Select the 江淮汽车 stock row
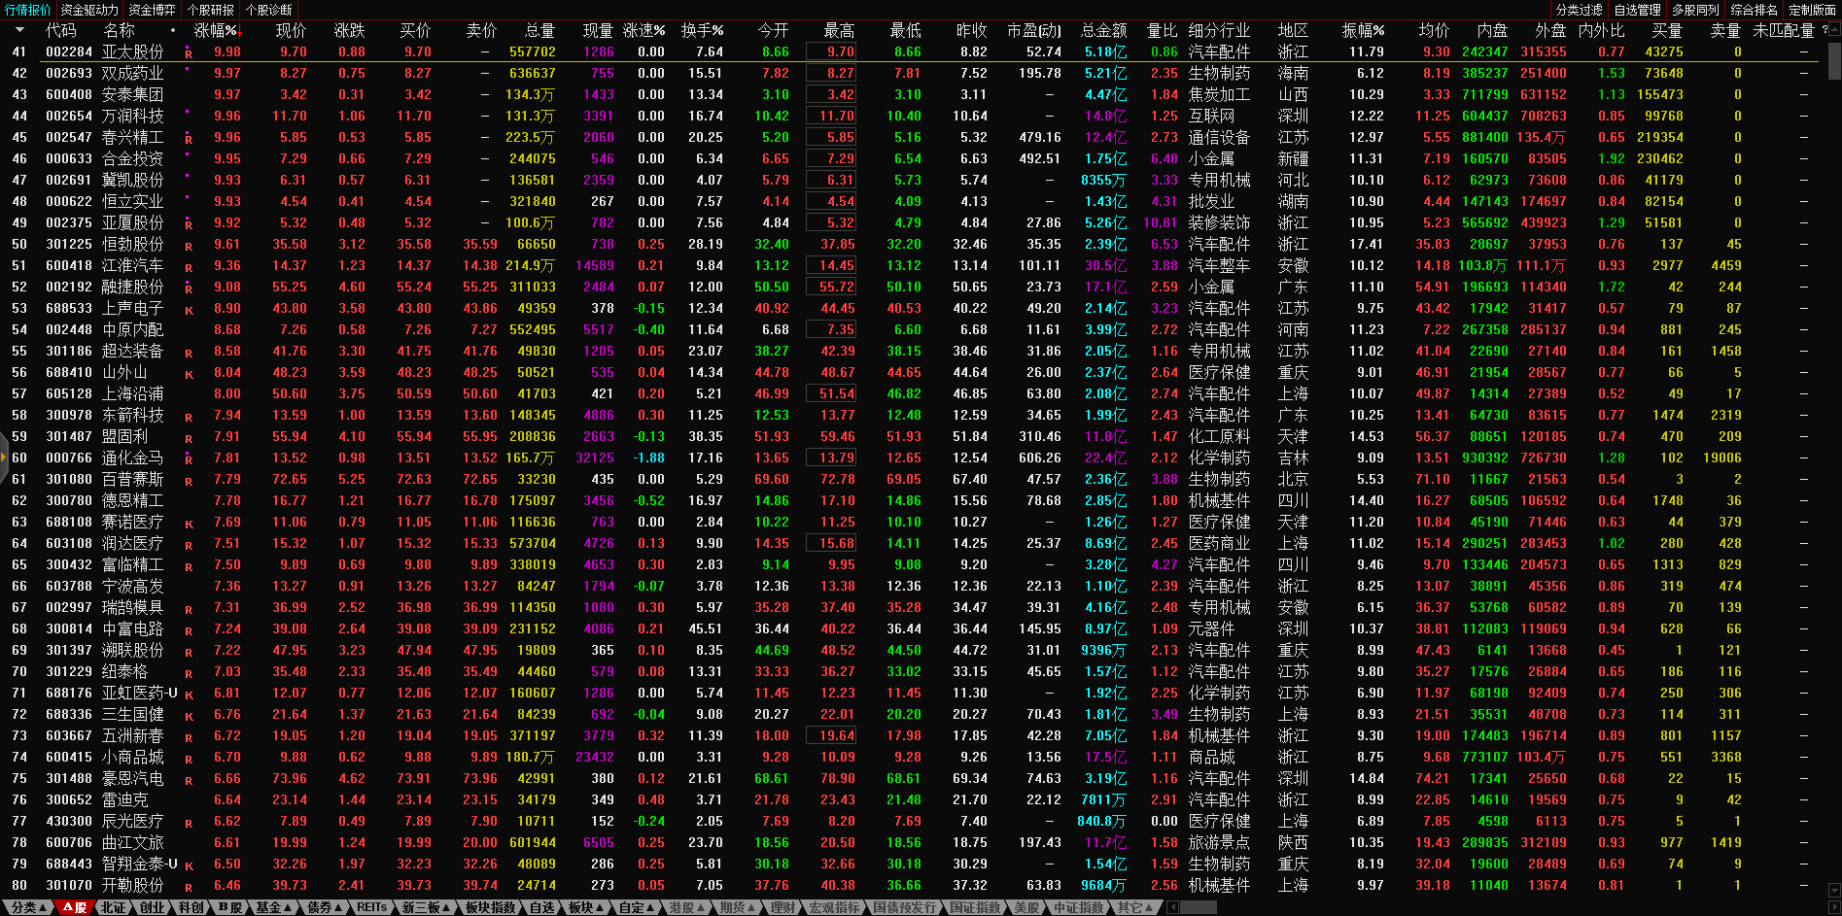Image resolution: width=1842 pixels, height=916 pixels. coord(133,265)
